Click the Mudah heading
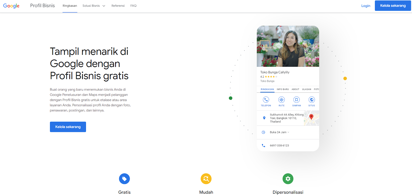The image size is (412, 195). [x=206, y=192]
